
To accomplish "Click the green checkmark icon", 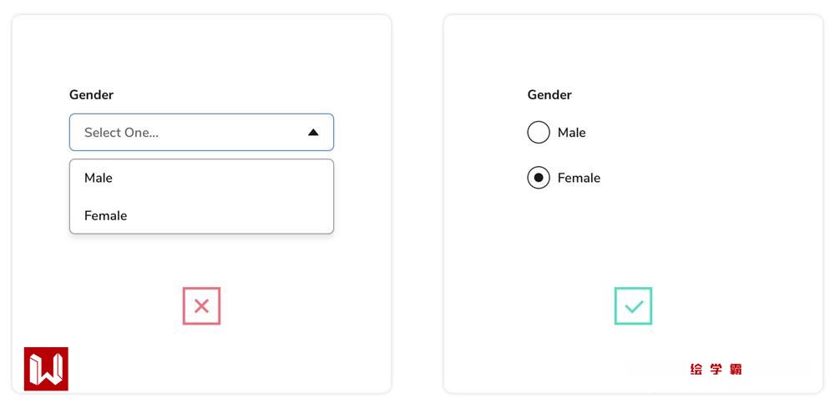I will [633, 306].
